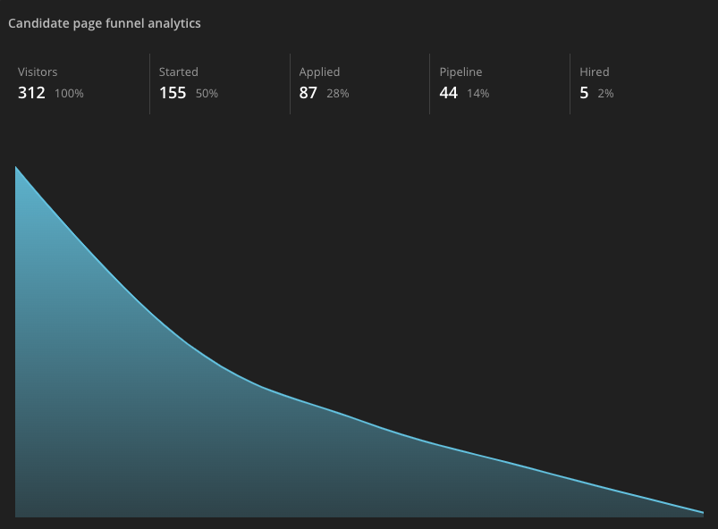This screenshot has height=529, width=718.
Task: Select the Visitors stage label
Action: [x=38, y=71]
